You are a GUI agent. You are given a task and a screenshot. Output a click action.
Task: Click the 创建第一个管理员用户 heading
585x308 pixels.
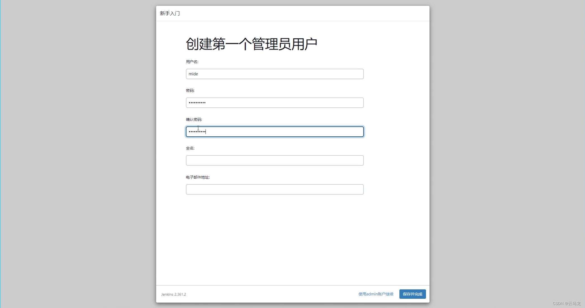pos(252,44)
